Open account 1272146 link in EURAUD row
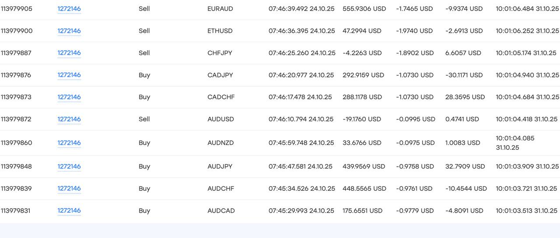Image resolution: width=560 pixels, height=238 pixels. pos(69,9)
